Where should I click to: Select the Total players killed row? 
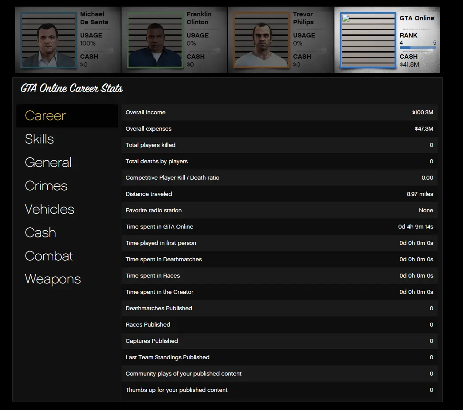tap(279, 145)
